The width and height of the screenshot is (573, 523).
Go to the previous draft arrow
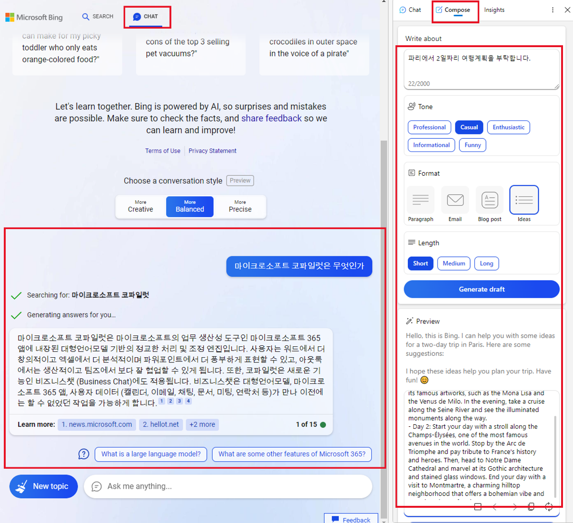pyautogui.click(x=495, y=507)
